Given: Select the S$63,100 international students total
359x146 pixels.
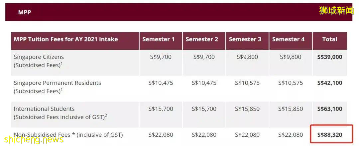Looking at the screenshot, I should point(329,109).
